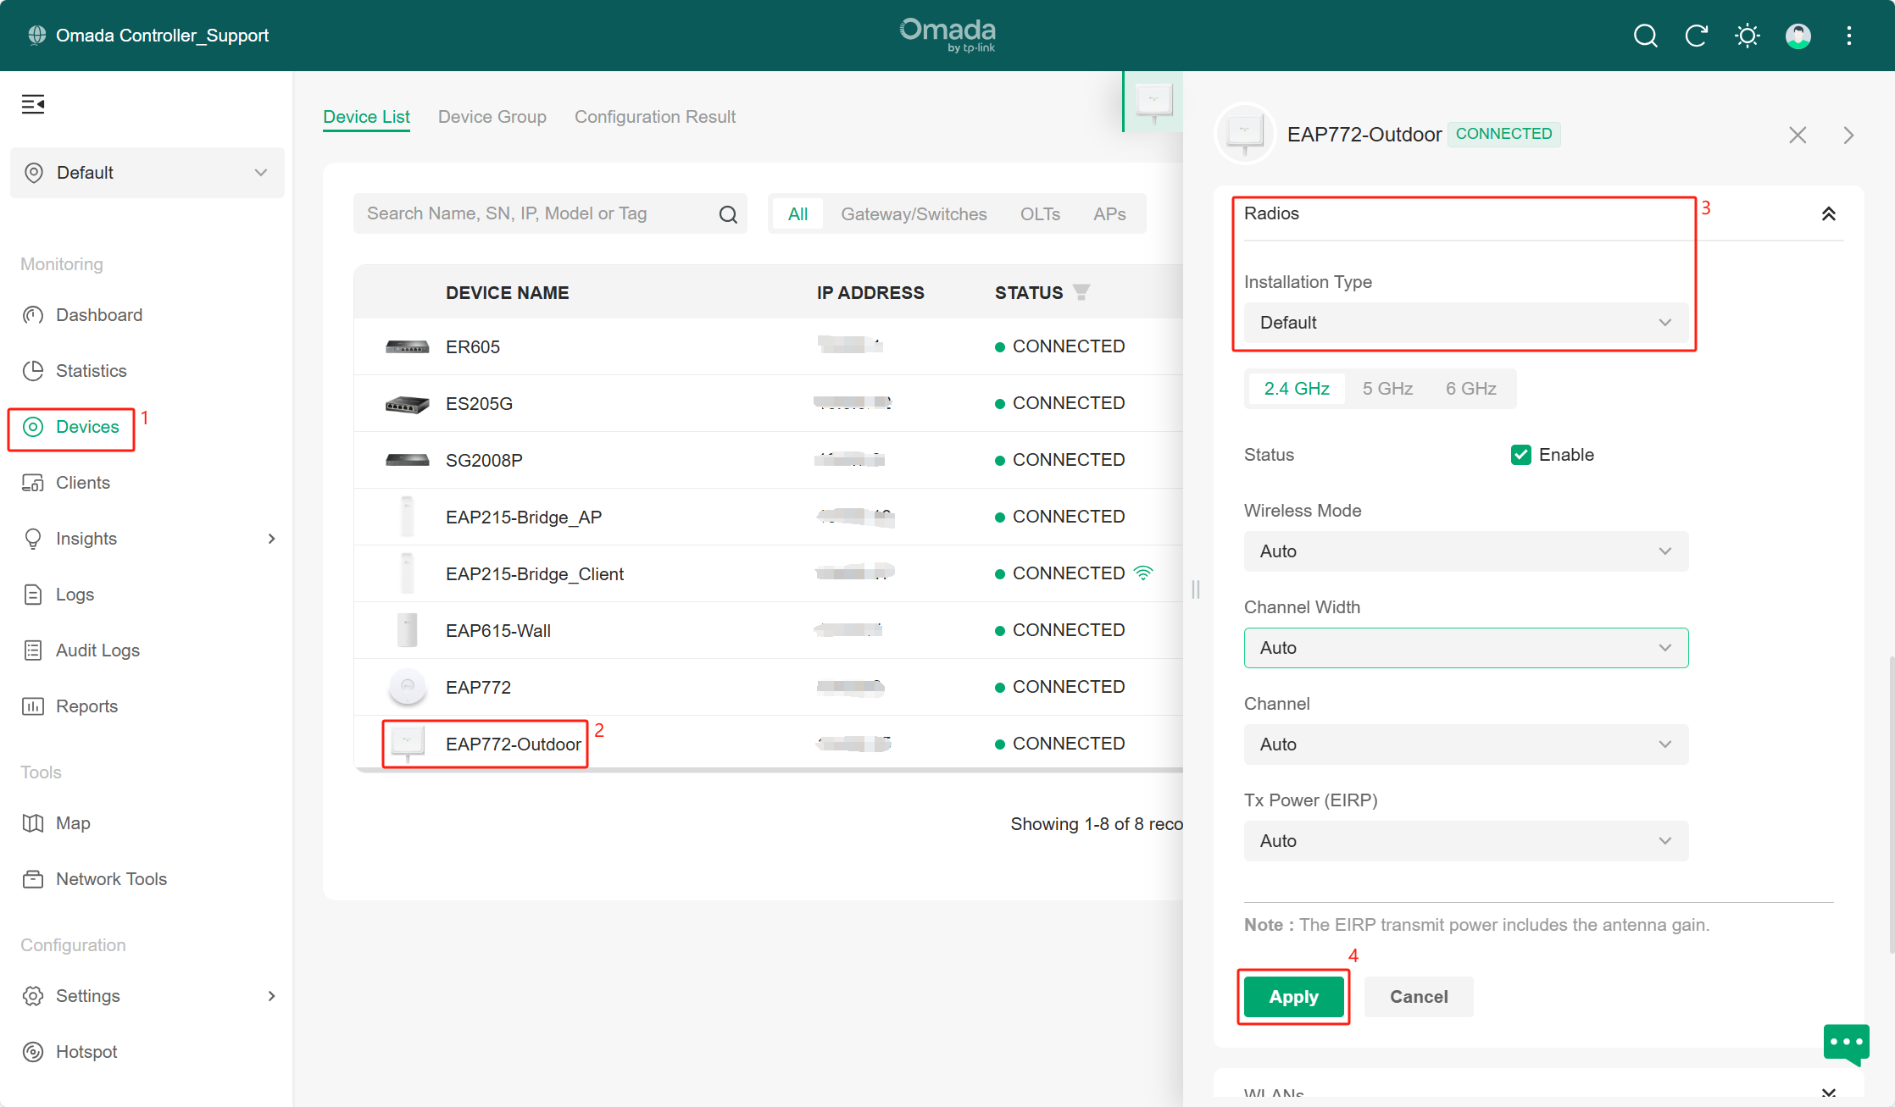
Task: Open the global search icon in header
Action: pyautogui.click(x=1645, y=36)
